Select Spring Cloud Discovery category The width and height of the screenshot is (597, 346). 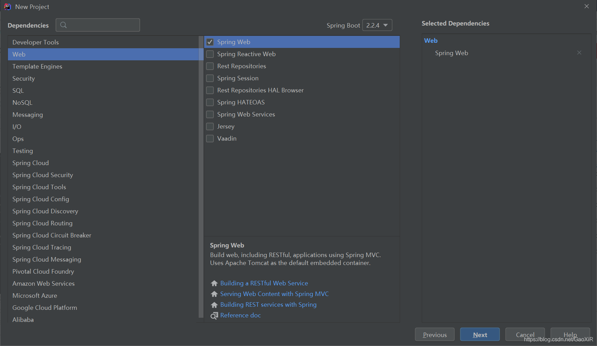tap(103, 211)
